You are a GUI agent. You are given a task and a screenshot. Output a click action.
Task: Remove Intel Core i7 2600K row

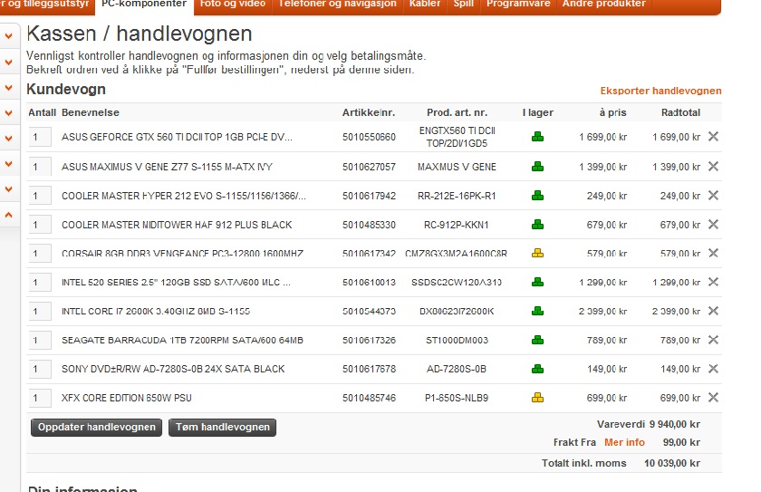pyautogui.click(x=713, y=311)
